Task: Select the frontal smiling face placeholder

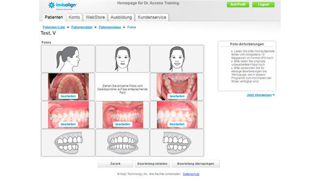Action: tap(177, 59)
